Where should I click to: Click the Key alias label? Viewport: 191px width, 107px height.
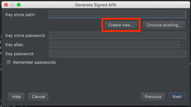[15, 45]
